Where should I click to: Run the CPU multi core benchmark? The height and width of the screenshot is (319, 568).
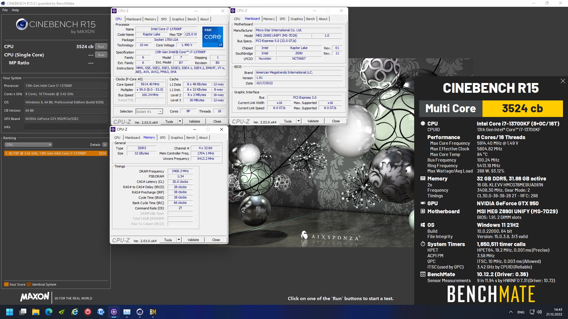tap(101, 46)
